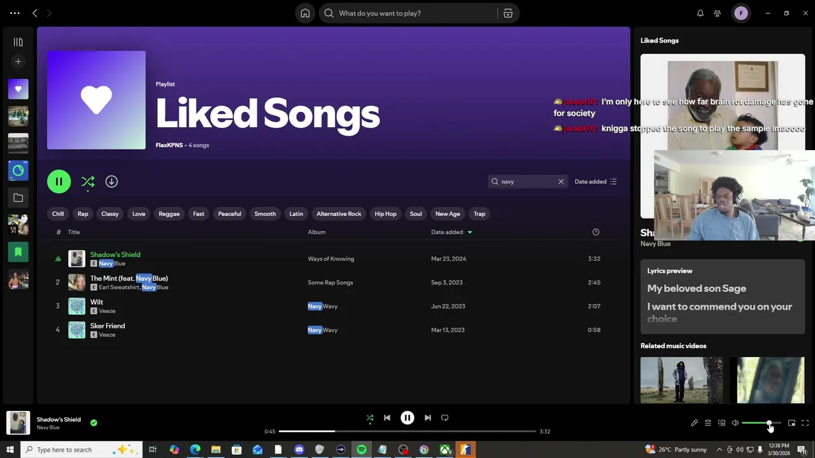Select the Reggae filter chip

coord(169,214)
